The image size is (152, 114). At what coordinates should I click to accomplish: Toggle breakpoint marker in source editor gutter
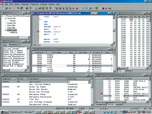click(38, 31)
